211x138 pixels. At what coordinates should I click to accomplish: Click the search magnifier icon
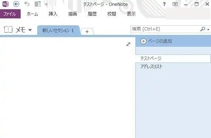[203, 29]
